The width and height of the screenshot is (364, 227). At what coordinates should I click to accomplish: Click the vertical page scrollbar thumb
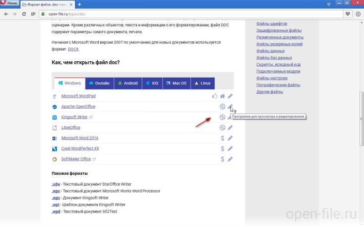361,118
